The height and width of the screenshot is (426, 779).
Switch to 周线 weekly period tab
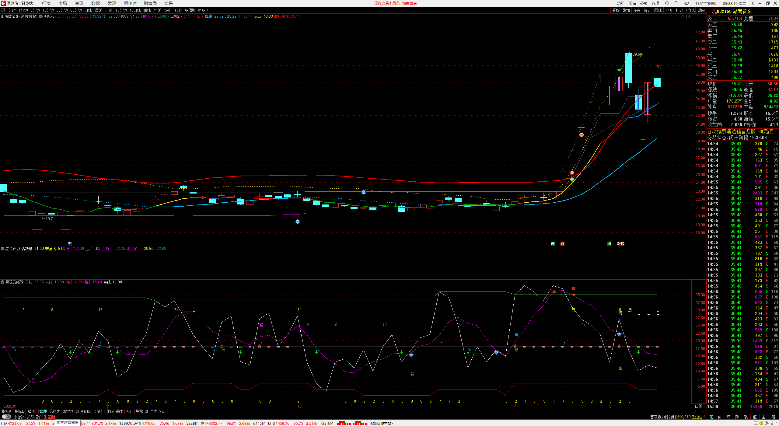tap(99, 10)
